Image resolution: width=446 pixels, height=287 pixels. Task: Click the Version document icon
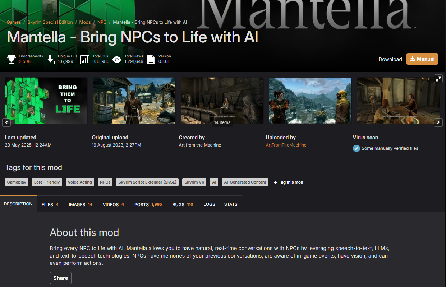pyautogui.click(x=151, y=59)
